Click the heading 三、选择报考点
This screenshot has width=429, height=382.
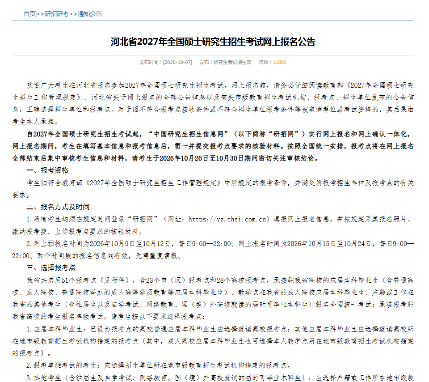tap(51, 268)
